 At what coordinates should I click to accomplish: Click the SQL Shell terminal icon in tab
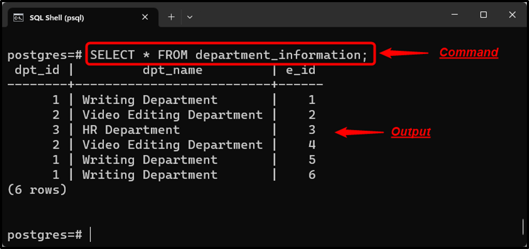pyautogui.click(x=18, y=18)
